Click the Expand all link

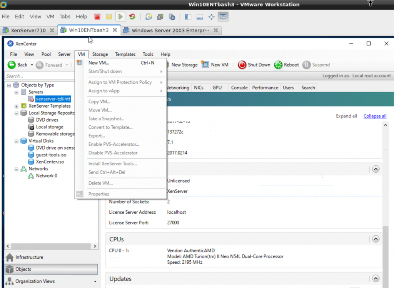[x=346, y=116]
